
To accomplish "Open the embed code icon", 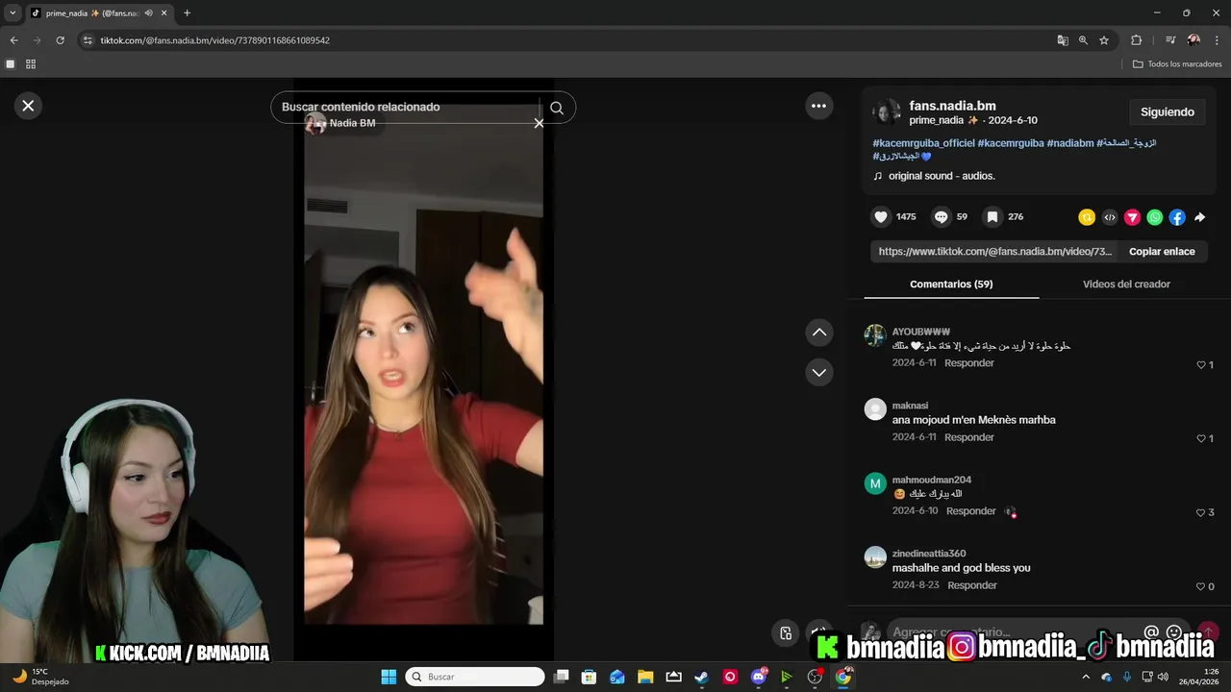I will [x=1110, y=217].
